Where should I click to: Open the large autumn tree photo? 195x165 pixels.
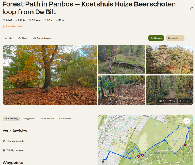[x=50, y=75]
